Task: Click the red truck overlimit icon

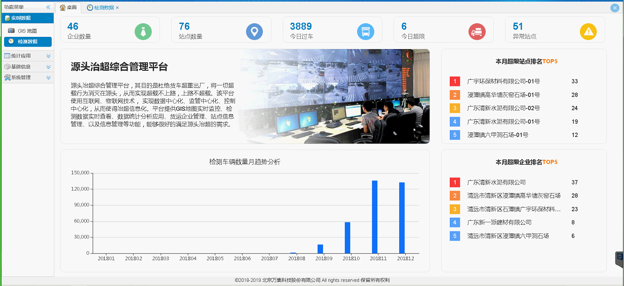Action: click(x=477, y=31)
